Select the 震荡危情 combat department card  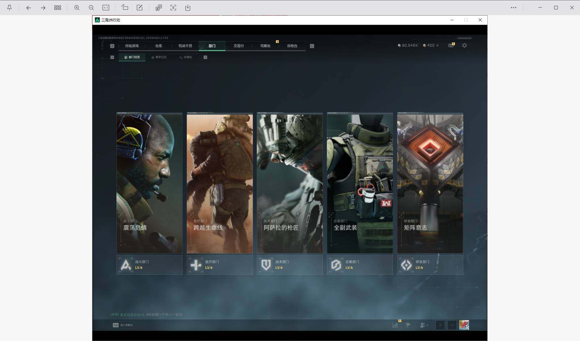click(x=149, y=183)
